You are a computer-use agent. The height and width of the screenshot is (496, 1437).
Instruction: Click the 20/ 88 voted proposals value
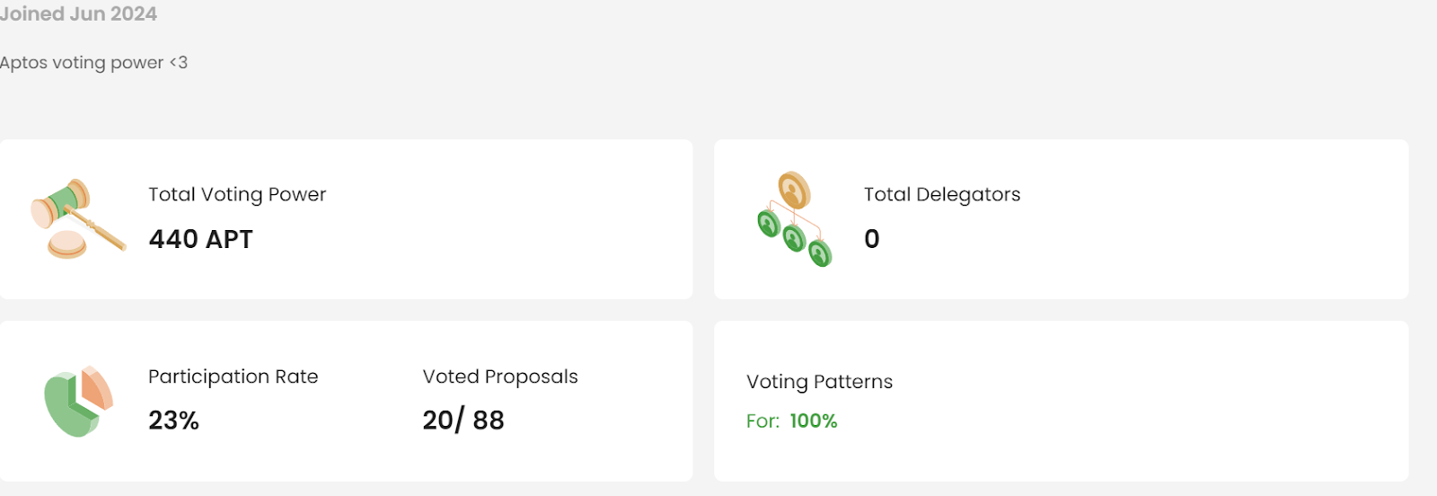[463, 421]
